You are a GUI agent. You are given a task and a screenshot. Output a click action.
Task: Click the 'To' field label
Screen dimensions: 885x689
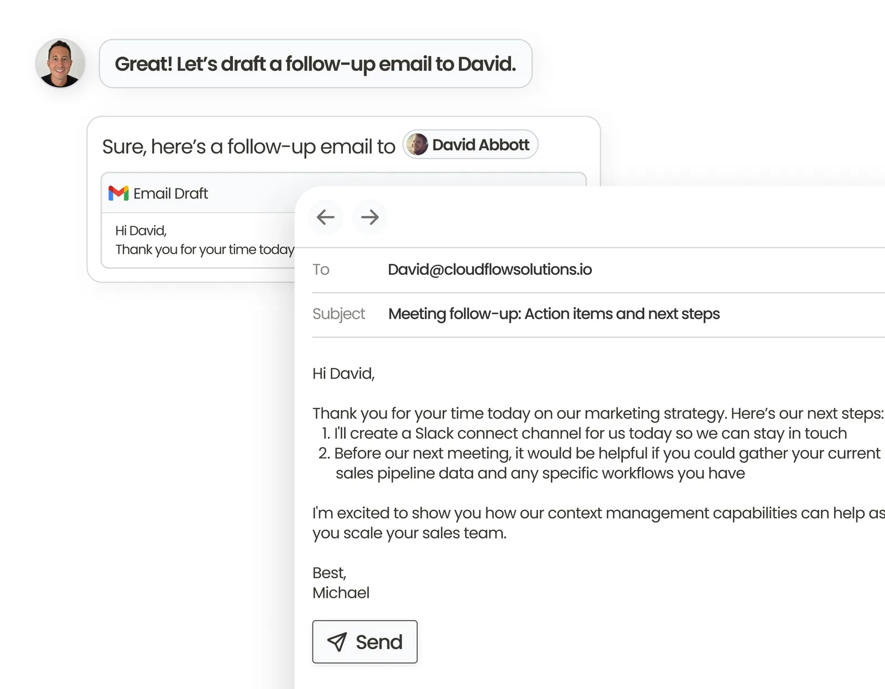321,269
